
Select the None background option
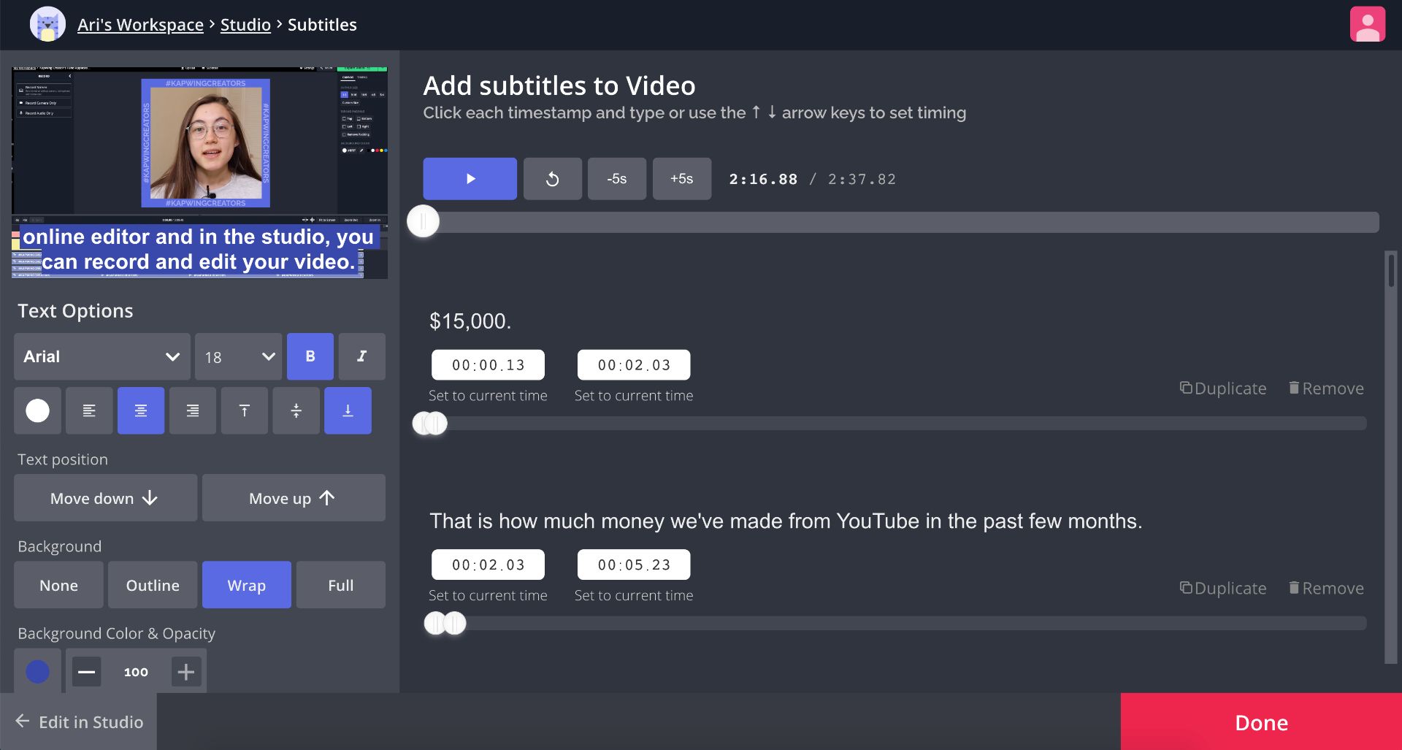tap(58, 585)
